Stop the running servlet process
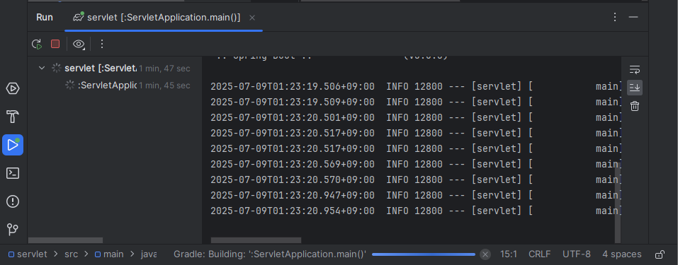This screenshot has height=265, width=678. pos(55,44)
